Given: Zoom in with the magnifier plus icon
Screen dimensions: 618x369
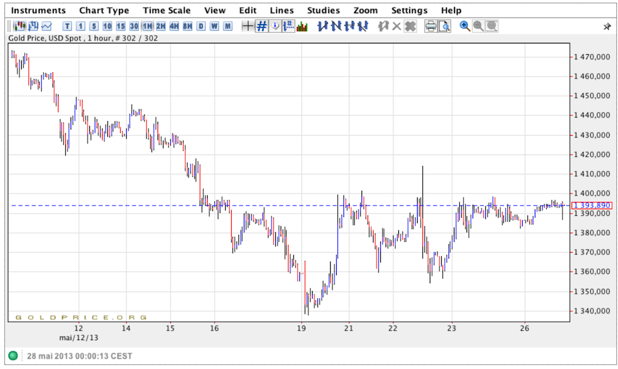Looking at the screenshot, I should point(465,26).
